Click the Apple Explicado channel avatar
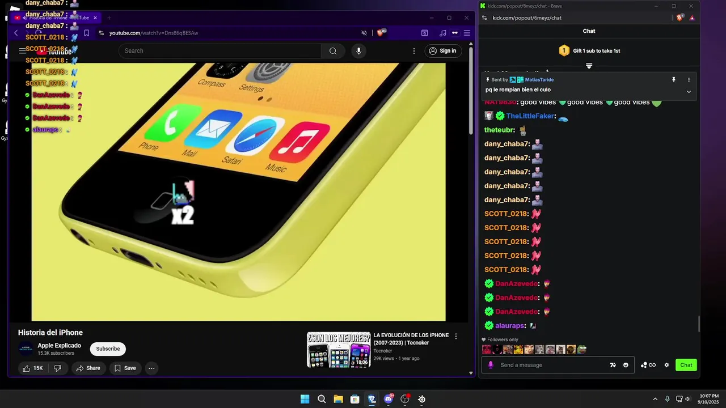Image resolution: width=726 pixels, height=408 pixels. (x=26, y=349)
